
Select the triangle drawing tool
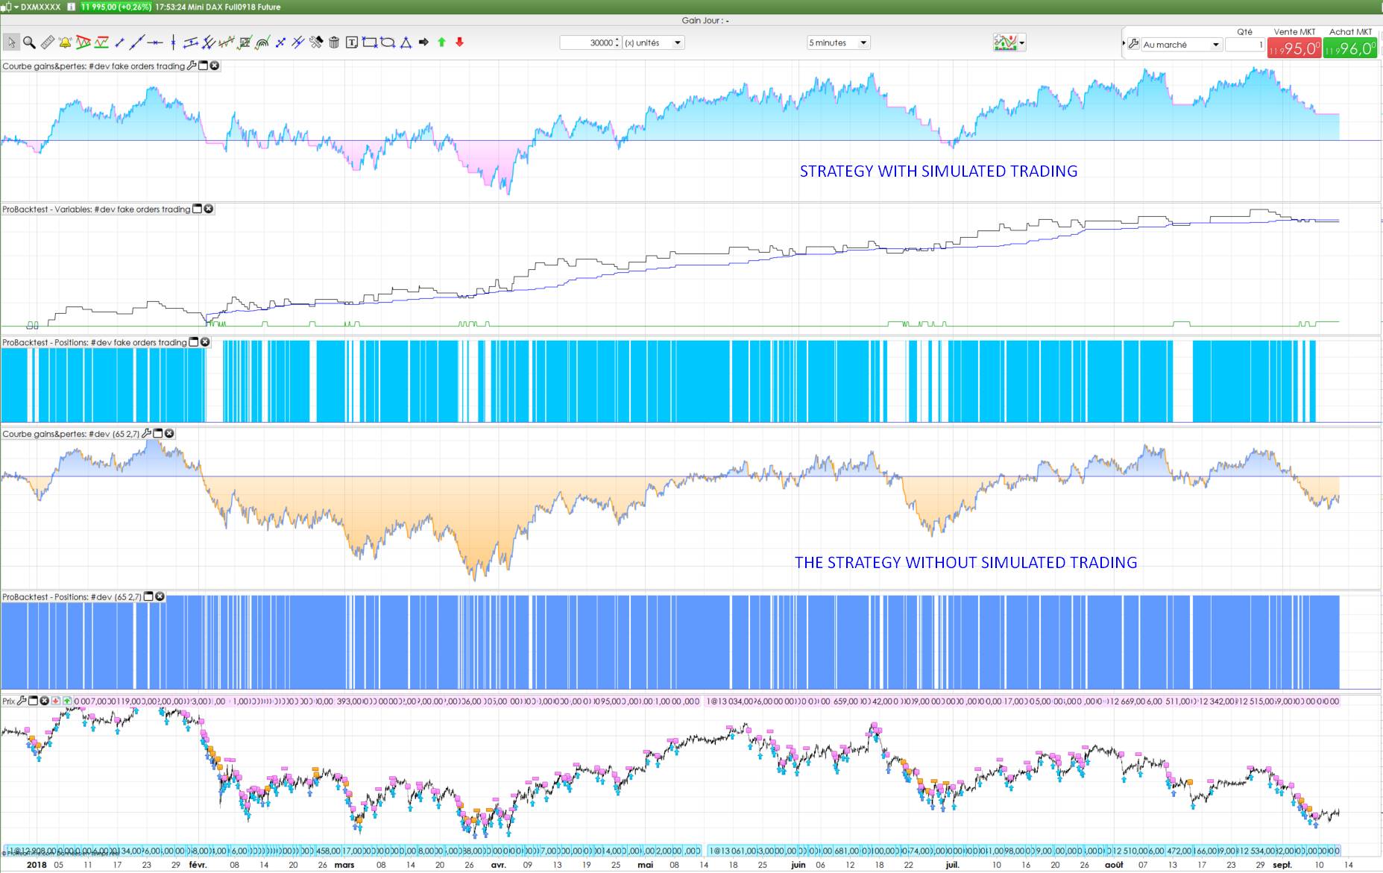406,42
